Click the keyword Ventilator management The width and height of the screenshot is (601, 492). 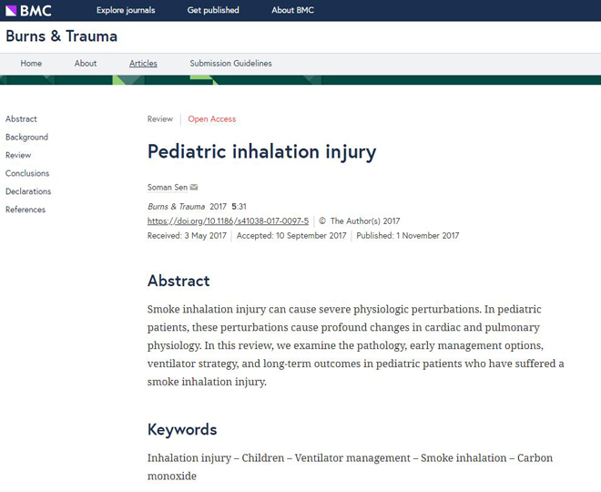(x=352, y=458)
